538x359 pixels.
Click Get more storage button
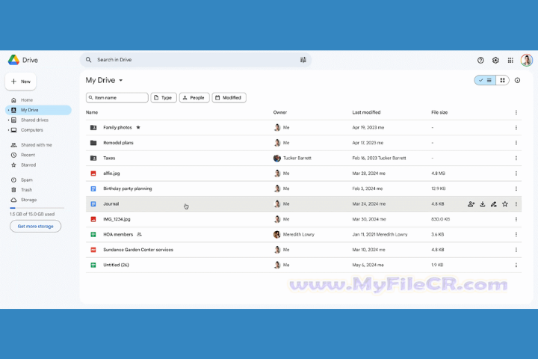(x=35, y=227)
